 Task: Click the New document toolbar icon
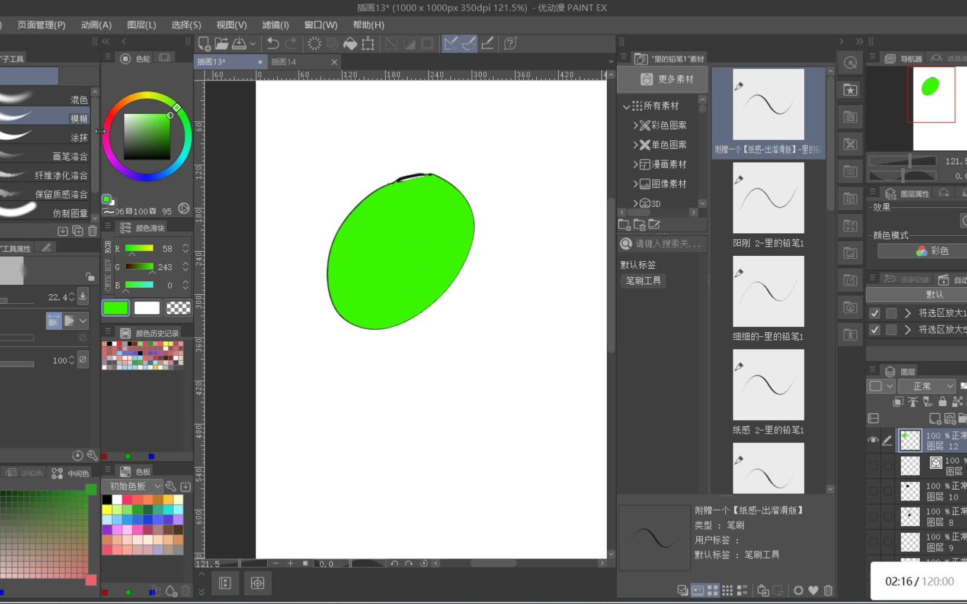(204, 43)
